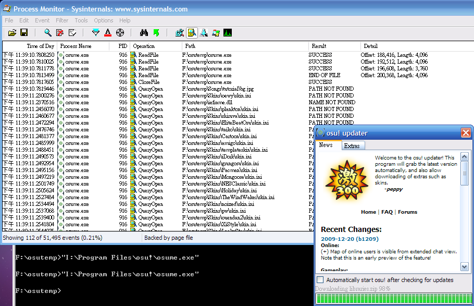This screenshot has width=474, height=306.
Task: Open Highlight settings via red A icon
Action: pos(108,33)
